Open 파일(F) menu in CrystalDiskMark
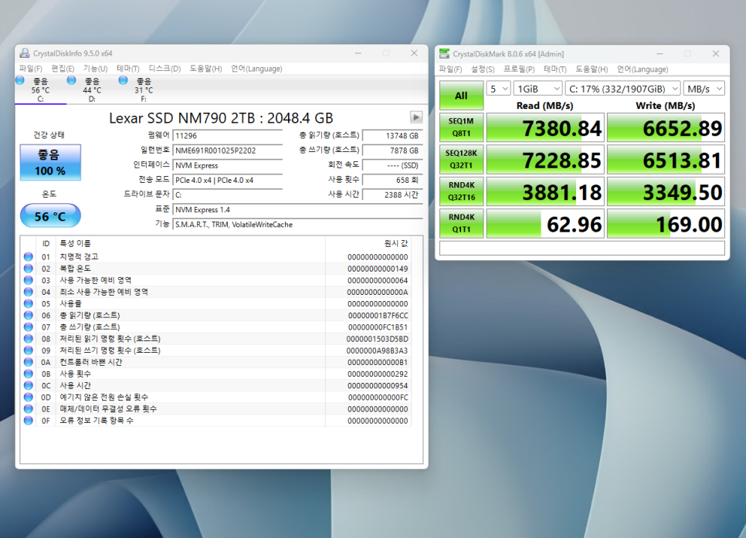Screen dimensions: 746x538 (x=450, y=69)
